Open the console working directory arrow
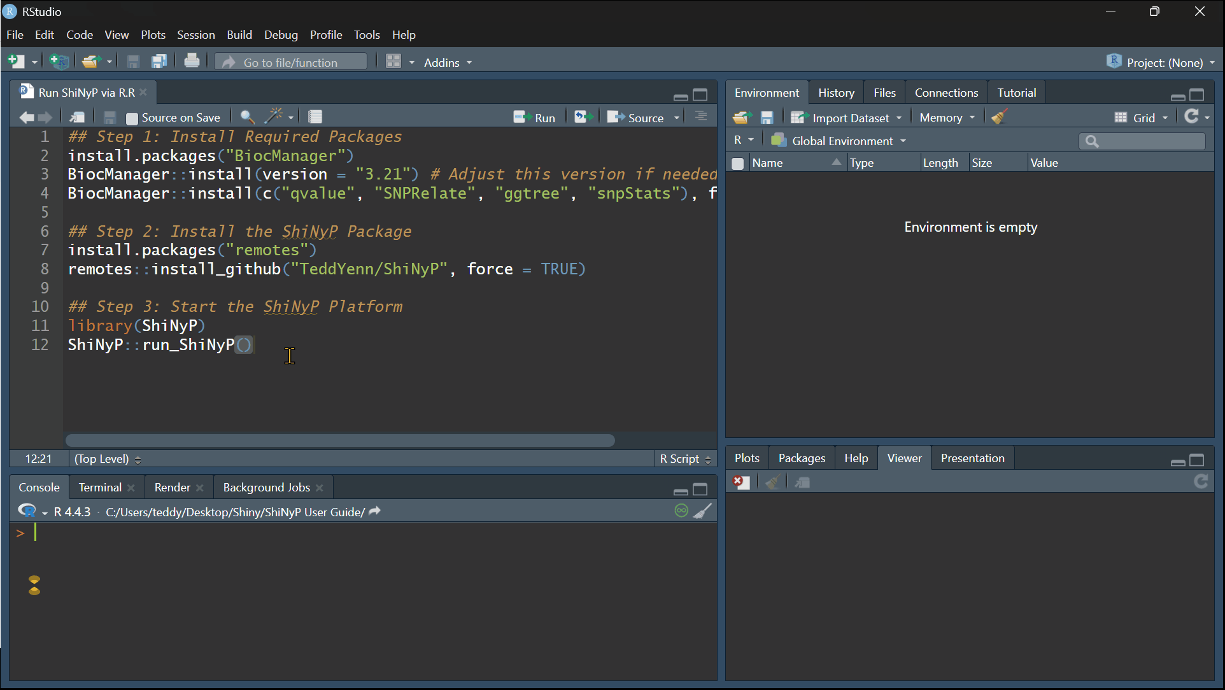This screenshot has width=1225, height=690. 375,511
